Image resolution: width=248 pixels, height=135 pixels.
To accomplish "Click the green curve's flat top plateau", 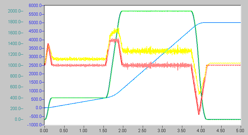I will pyautogui.click(x=157, y=11).
